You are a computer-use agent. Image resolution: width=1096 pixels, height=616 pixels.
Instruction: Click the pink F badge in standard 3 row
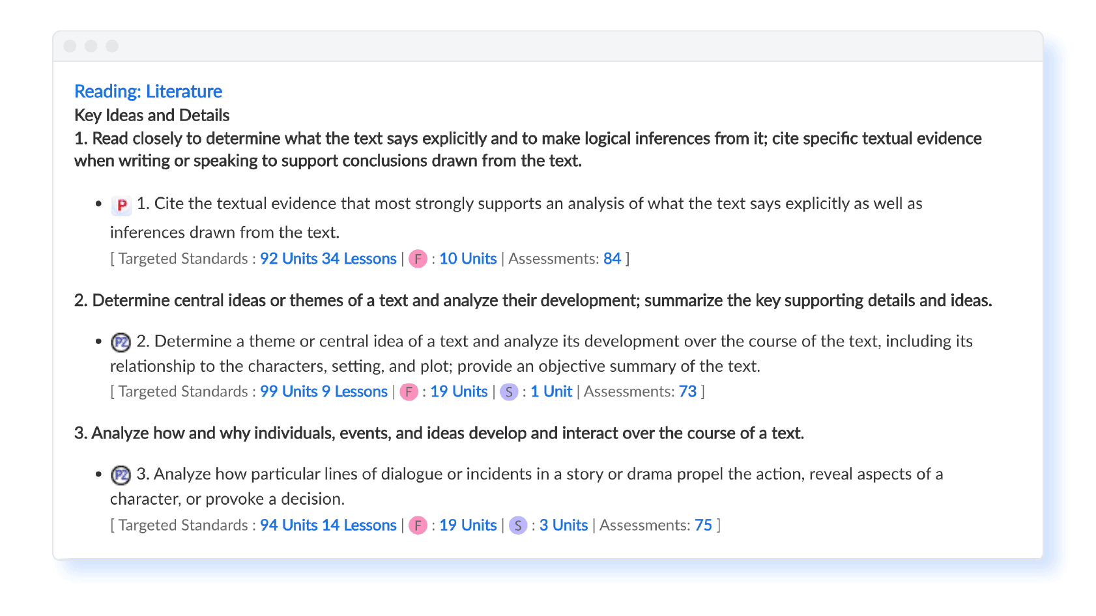pyautogui.click(x=418, y=525)
